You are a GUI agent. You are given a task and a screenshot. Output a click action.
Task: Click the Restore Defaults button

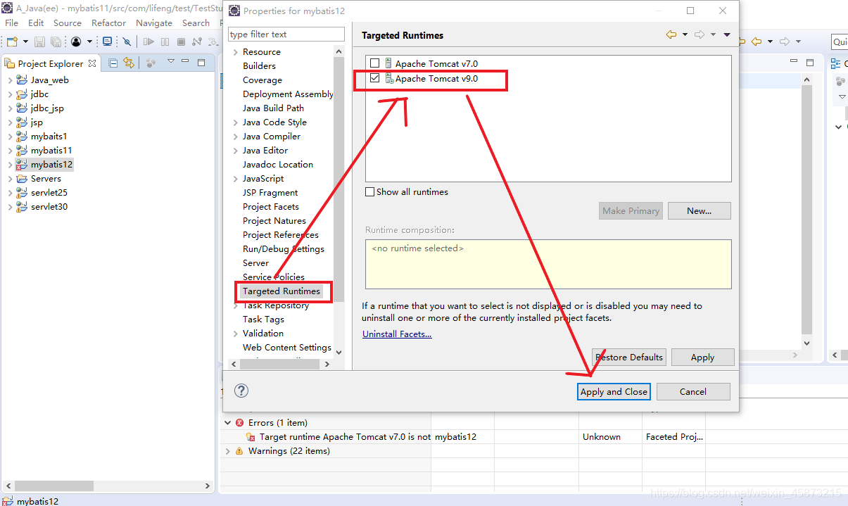[629, 357]
